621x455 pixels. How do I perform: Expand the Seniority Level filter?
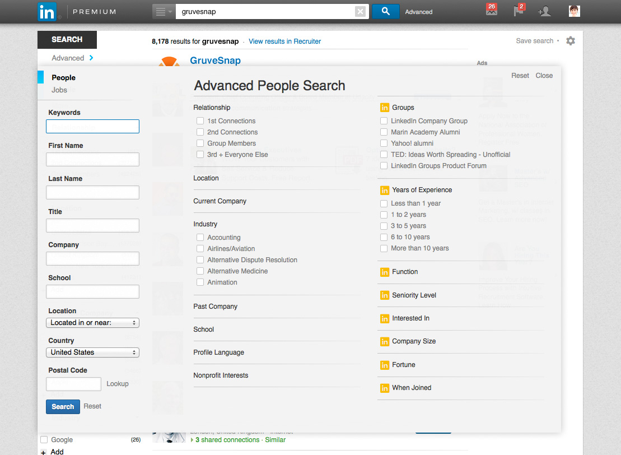click(414, 295)
